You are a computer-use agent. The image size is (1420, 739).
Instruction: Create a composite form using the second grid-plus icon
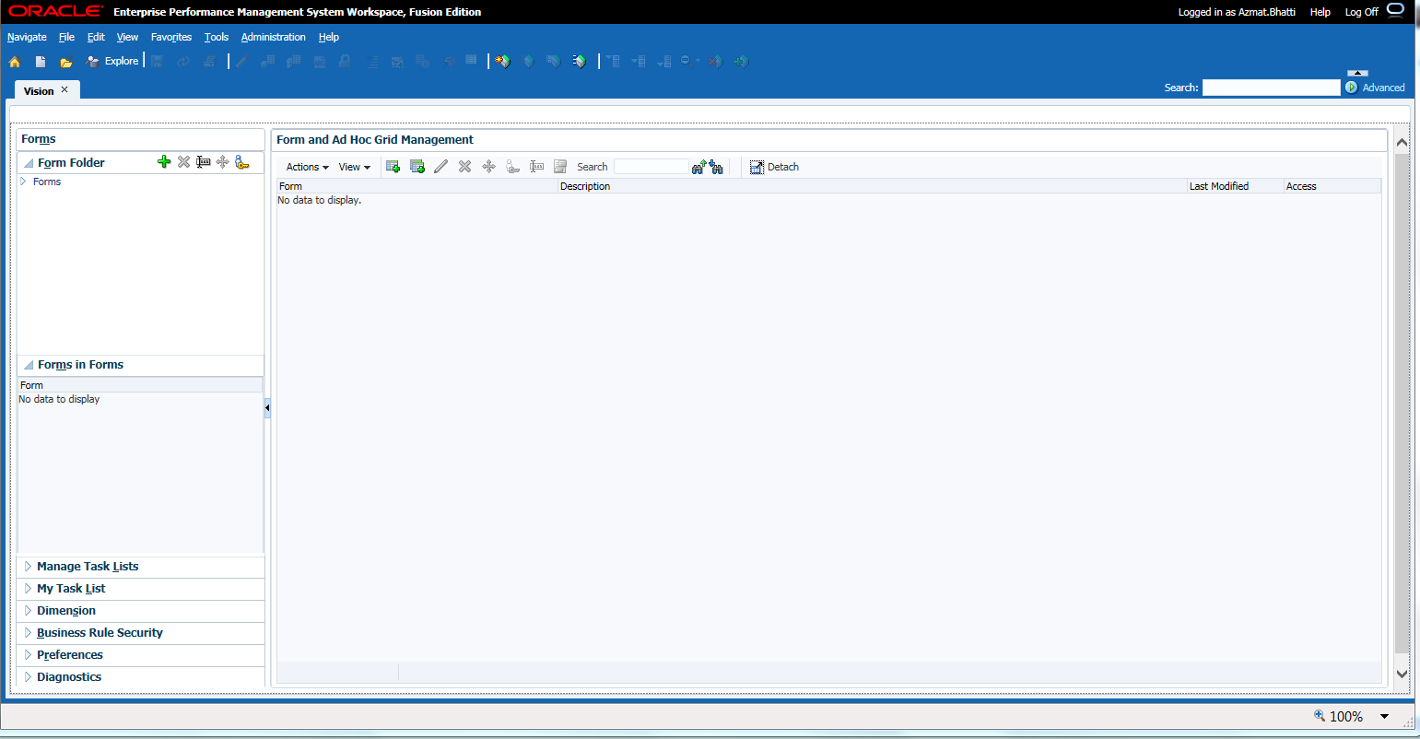[x=417, y=167]
